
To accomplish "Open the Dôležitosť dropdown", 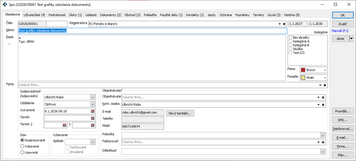I will pyautogui.click(x=323, y=152).
